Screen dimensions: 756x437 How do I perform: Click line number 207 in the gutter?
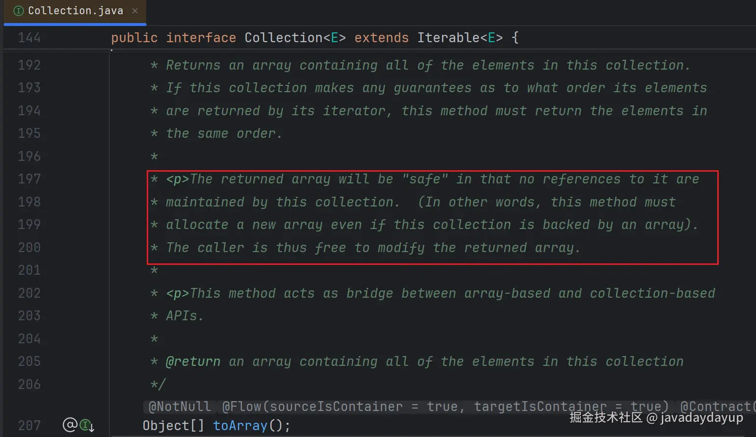click(x=29, y=425)
